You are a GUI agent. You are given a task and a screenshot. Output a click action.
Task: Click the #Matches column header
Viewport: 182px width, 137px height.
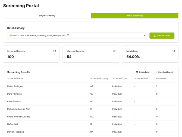(161, 78)
